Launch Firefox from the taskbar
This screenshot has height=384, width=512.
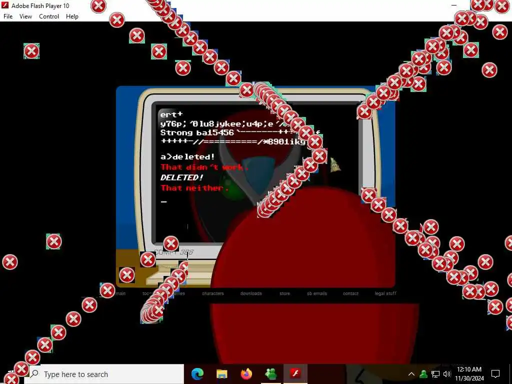246,374
